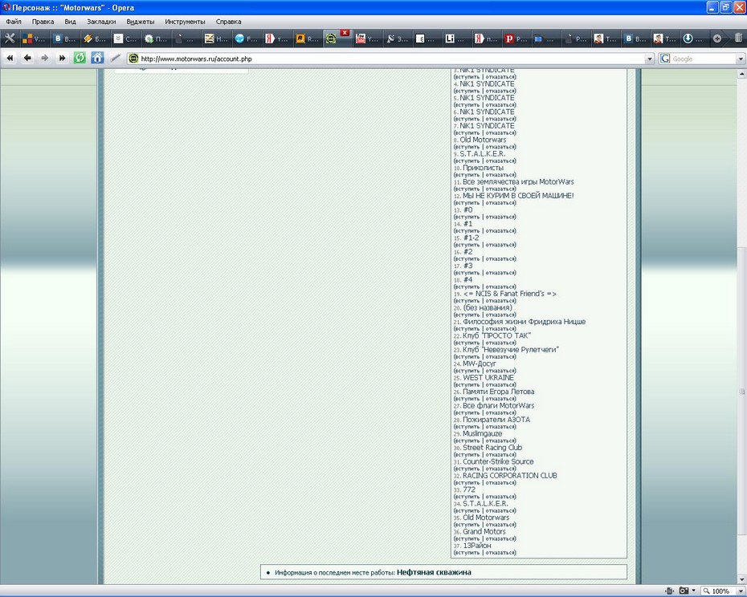Open the panels wrench icon in tab bar
This screenshot has height=597, width=747.
click(10, 39)
